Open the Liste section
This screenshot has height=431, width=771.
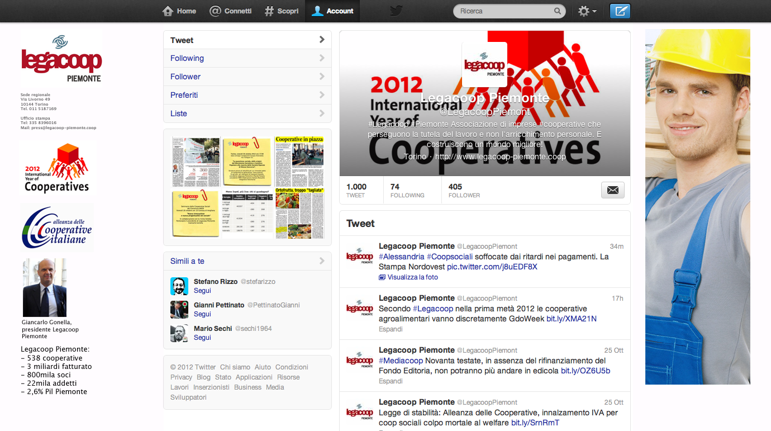tap(248, 113)
